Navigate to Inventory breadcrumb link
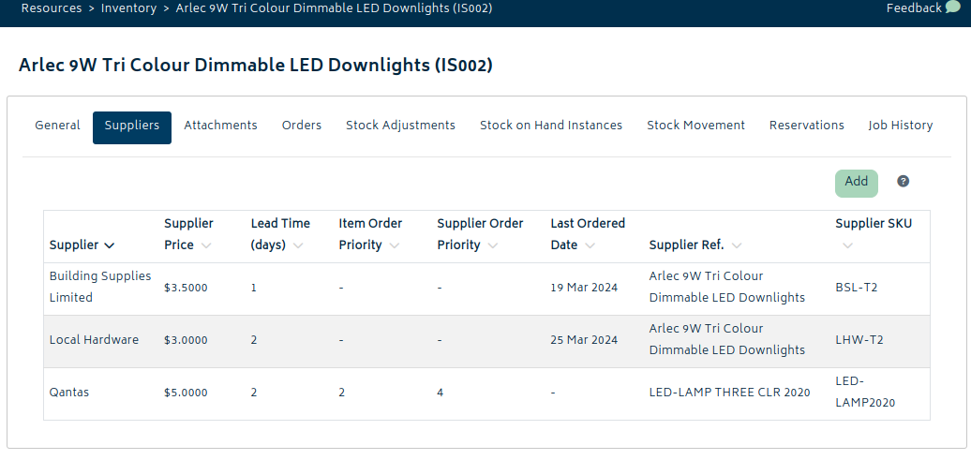 coord(128,8)
